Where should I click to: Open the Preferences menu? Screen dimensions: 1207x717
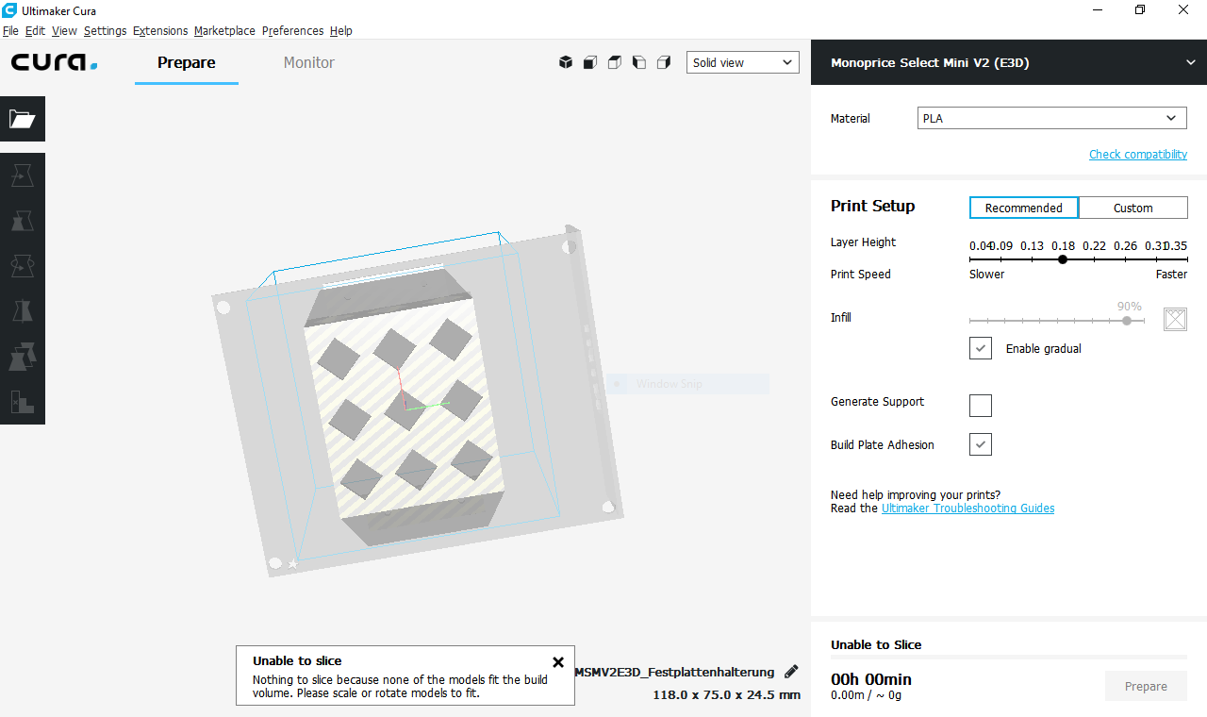292,30
